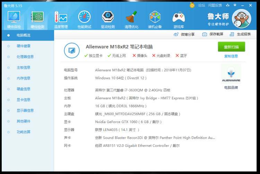Click the HM77 Express motherboard value
The image size is (260, 174).
pyautogui.click(x=147, y=98)
